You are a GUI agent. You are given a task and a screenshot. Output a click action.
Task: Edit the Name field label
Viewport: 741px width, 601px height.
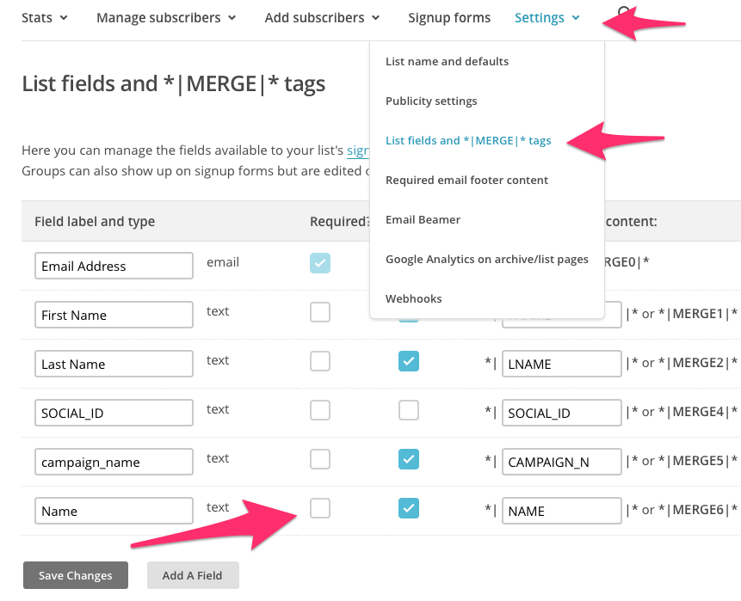(114, 511)
